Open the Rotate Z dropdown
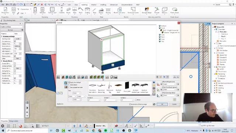The height and width of the screenshot is (133, 236). pyautogui.click(x=127, y=100)
